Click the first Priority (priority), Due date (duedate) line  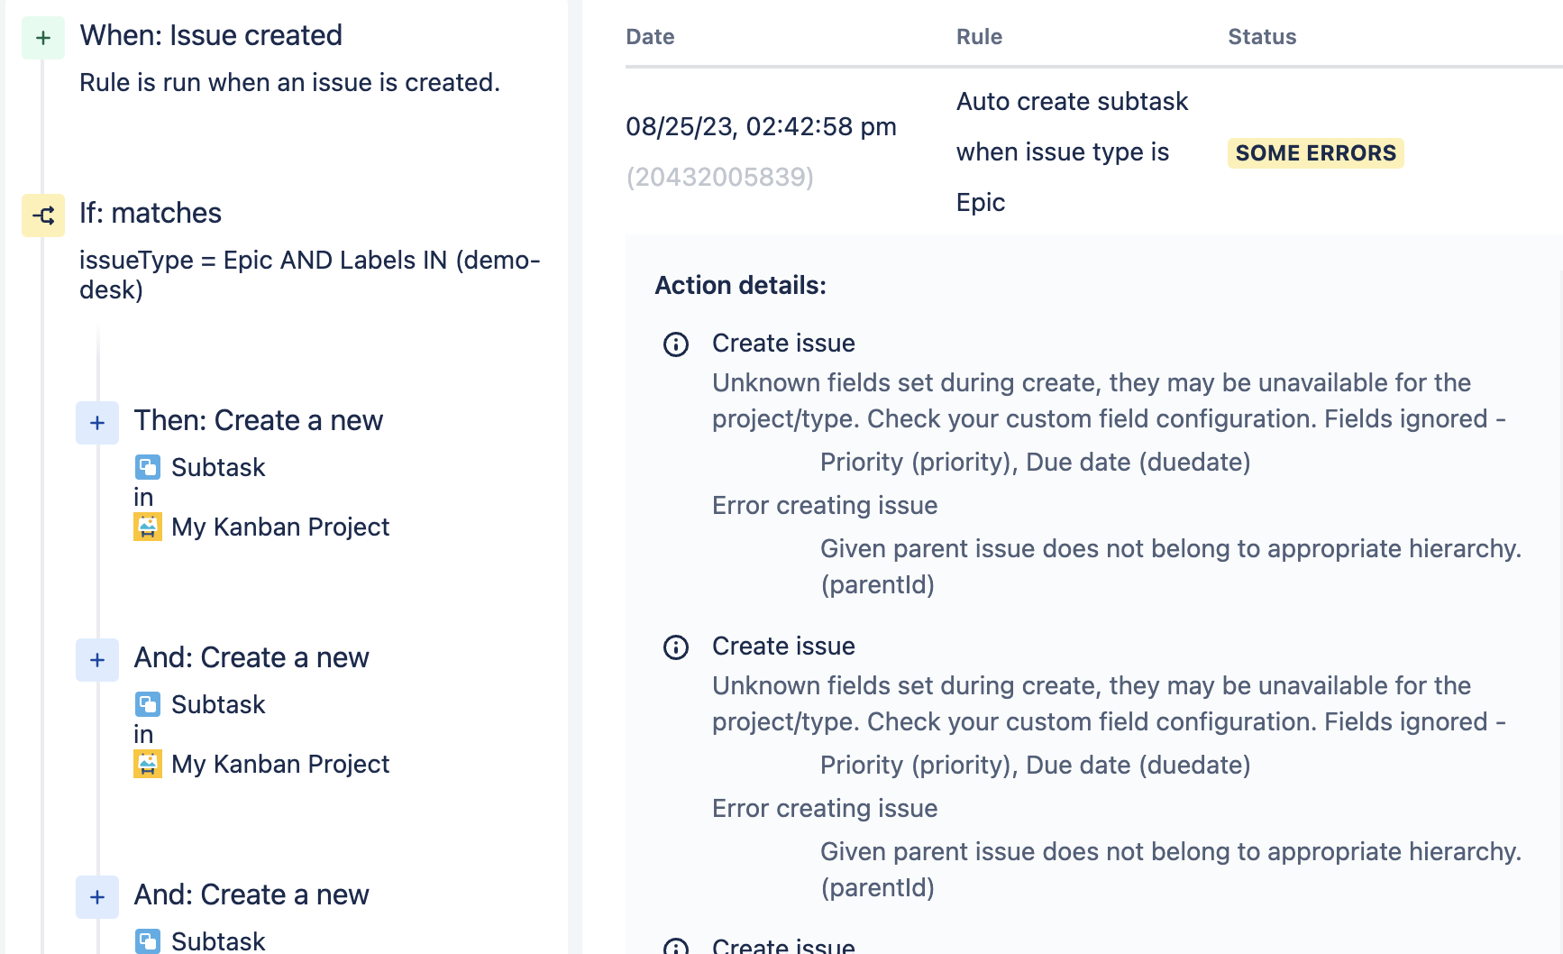pyautogui.click(x=1036, y=462)
